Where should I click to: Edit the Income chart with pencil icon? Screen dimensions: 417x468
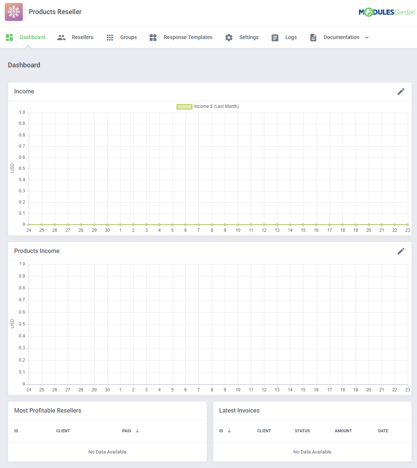click(x=401, y=92)
